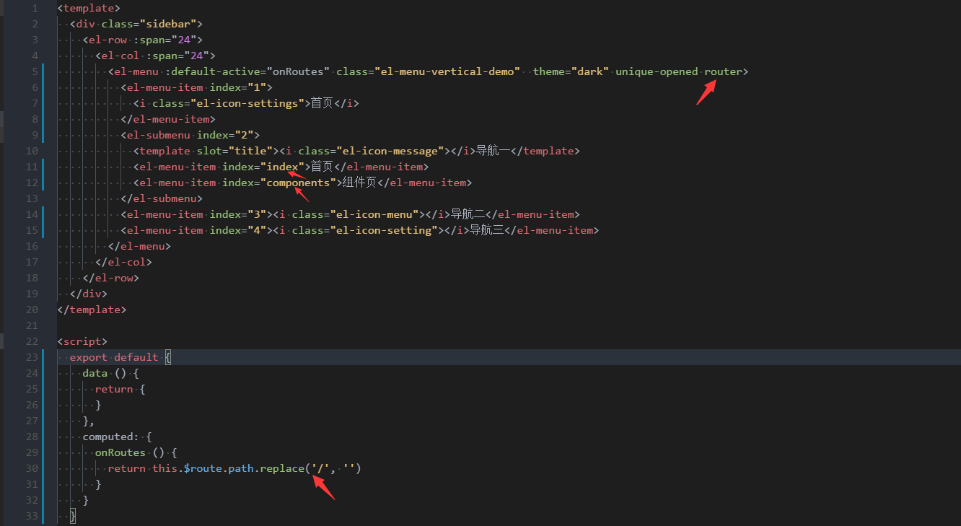
Task: Click the el-menu-item index="1" tag
Action: 197,87
